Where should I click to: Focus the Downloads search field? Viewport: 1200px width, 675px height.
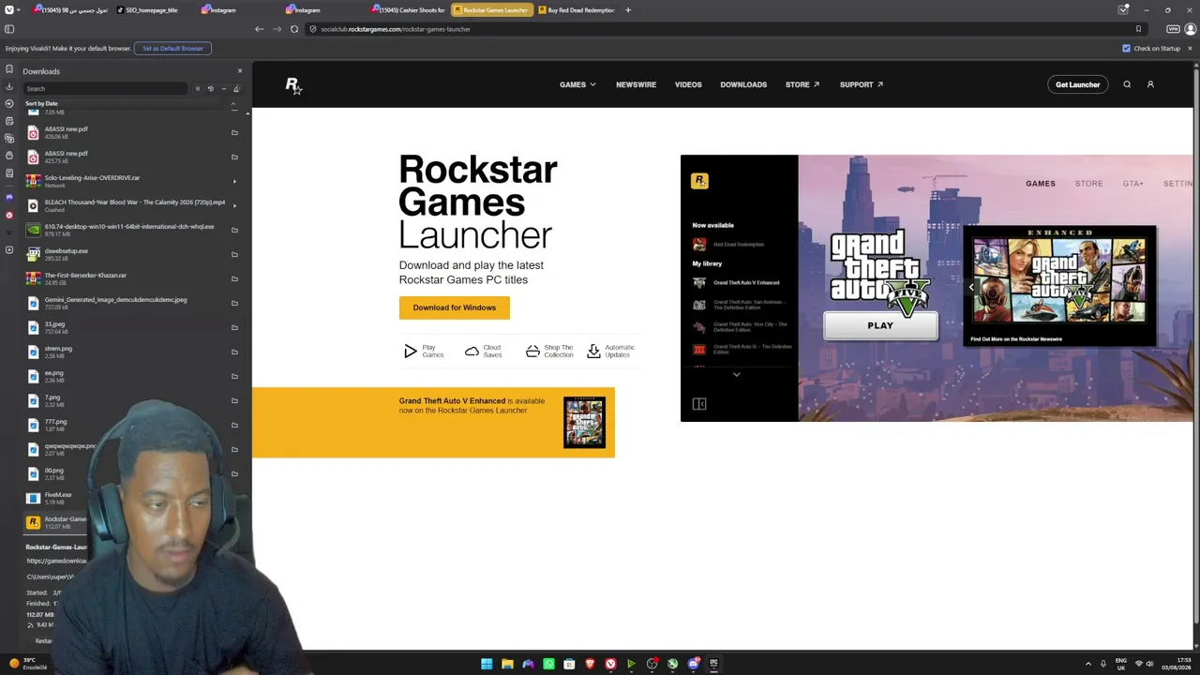[106, 89]
